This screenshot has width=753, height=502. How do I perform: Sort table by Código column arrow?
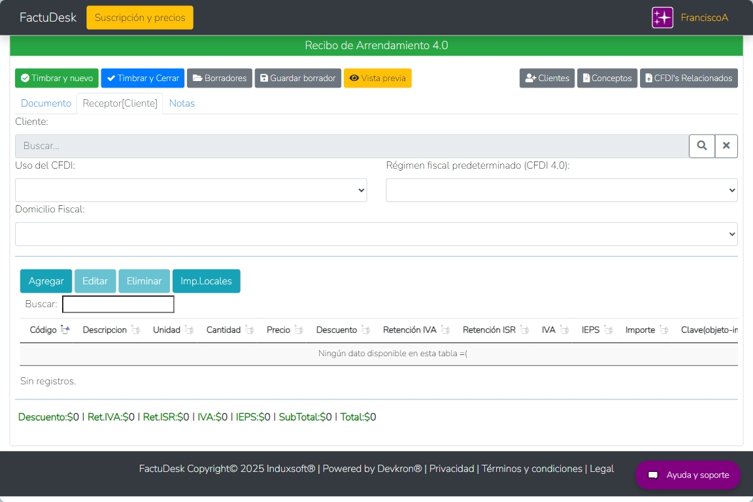(x=65, y=330)
